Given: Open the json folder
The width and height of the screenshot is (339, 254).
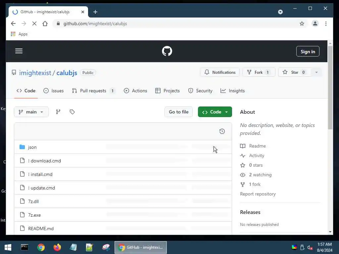Looking at the screenshot, I should [32, 147].
